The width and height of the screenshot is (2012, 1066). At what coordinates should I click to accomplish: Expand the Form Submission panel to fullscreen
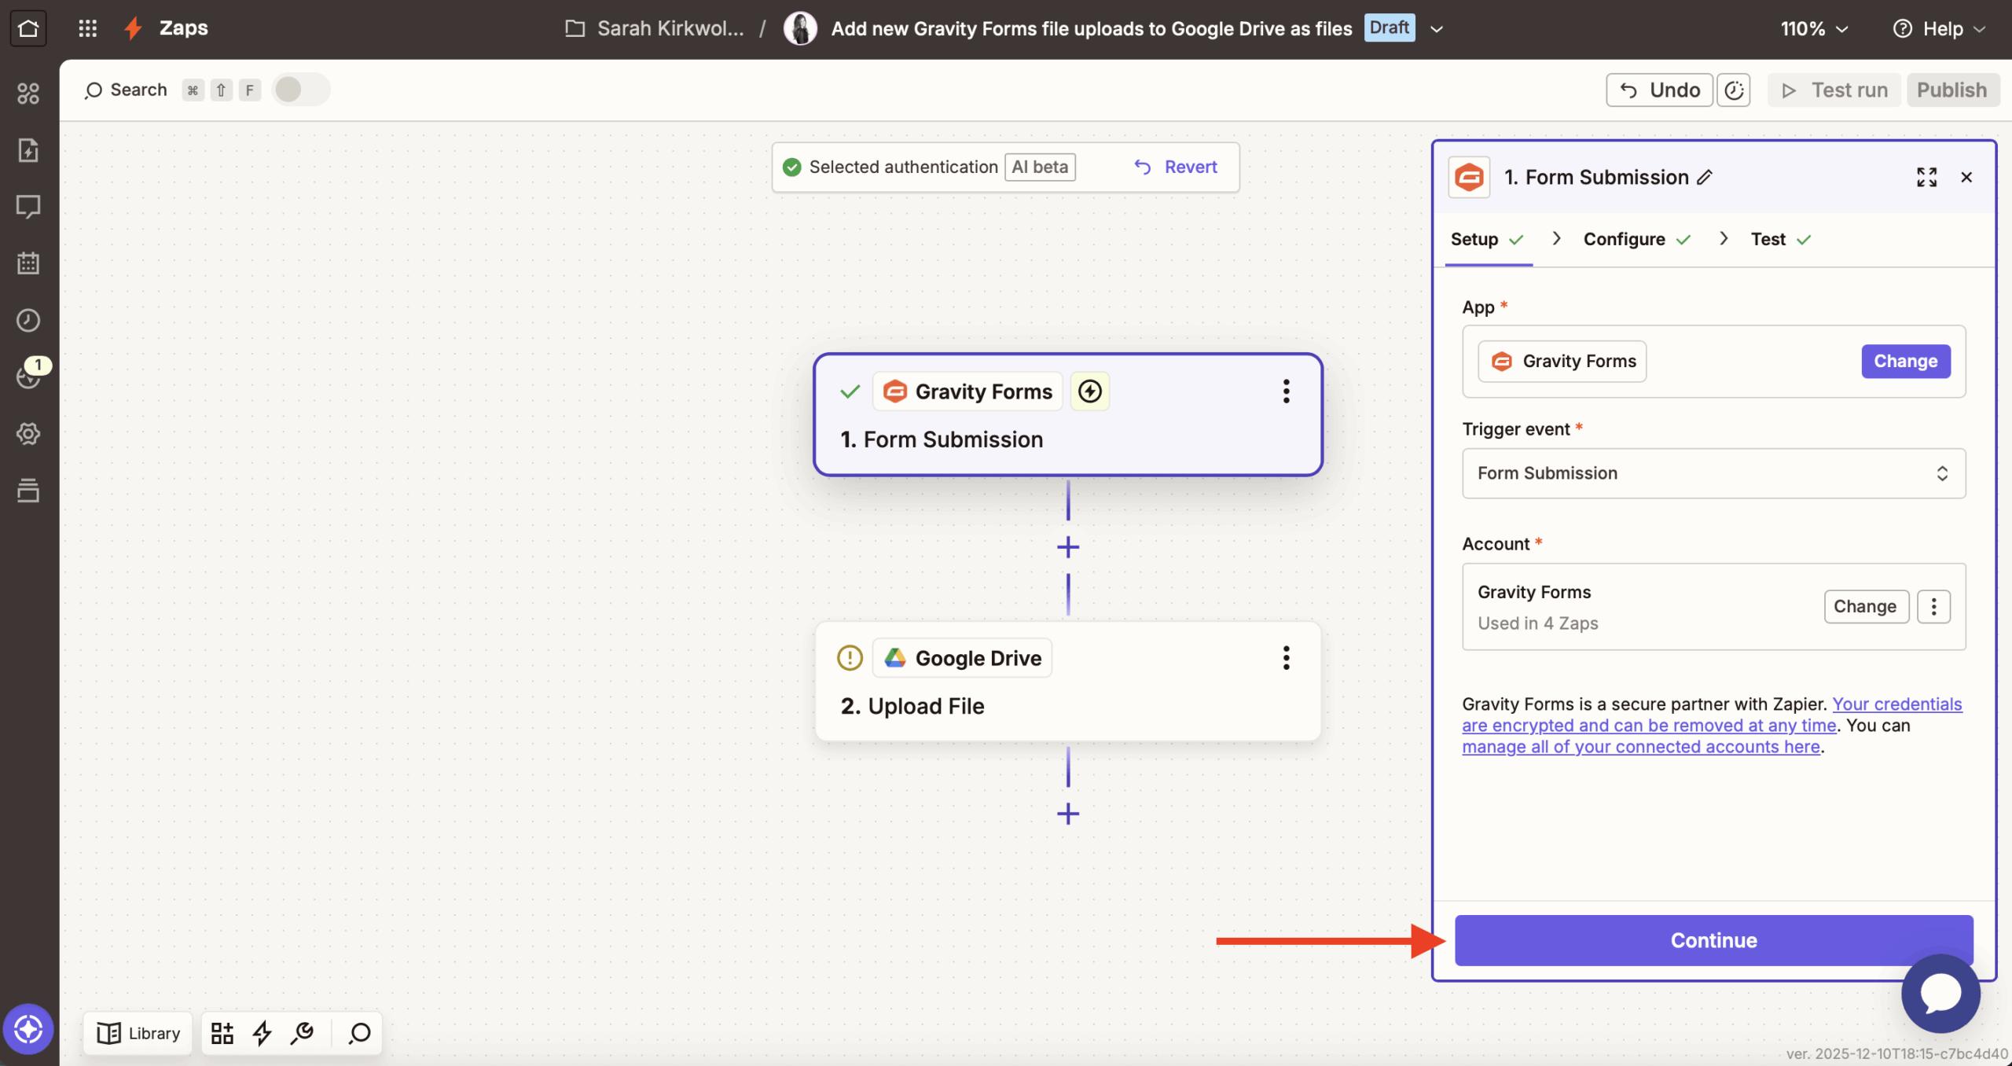point(1926,177)
